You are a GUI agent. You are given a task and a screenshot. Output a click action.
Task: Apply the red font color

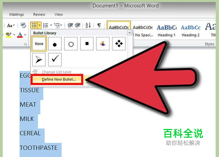point(20,35)
